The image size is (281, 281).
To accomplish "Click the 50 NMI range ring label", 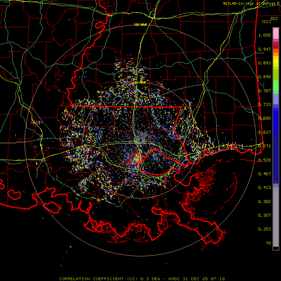I will click(x=140, y=83).
